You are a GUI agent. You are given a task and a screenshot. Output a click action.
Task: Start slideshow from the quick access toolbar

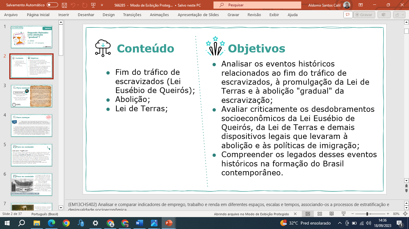click(x=93, y=5)
